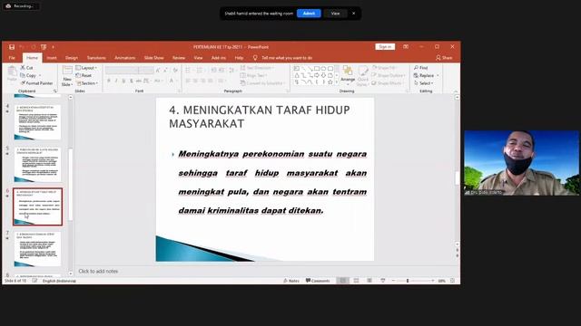Switch to the Animations tab
581x326 pixels.
click(125, 58)
